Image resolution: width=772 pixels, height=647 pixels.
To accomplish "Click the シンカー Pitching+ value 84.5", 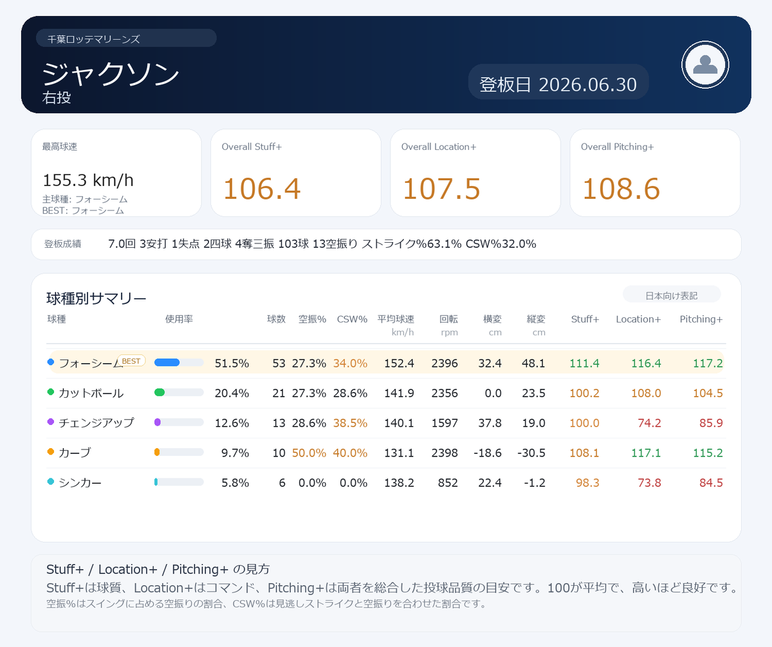I will tap(710, 482).
